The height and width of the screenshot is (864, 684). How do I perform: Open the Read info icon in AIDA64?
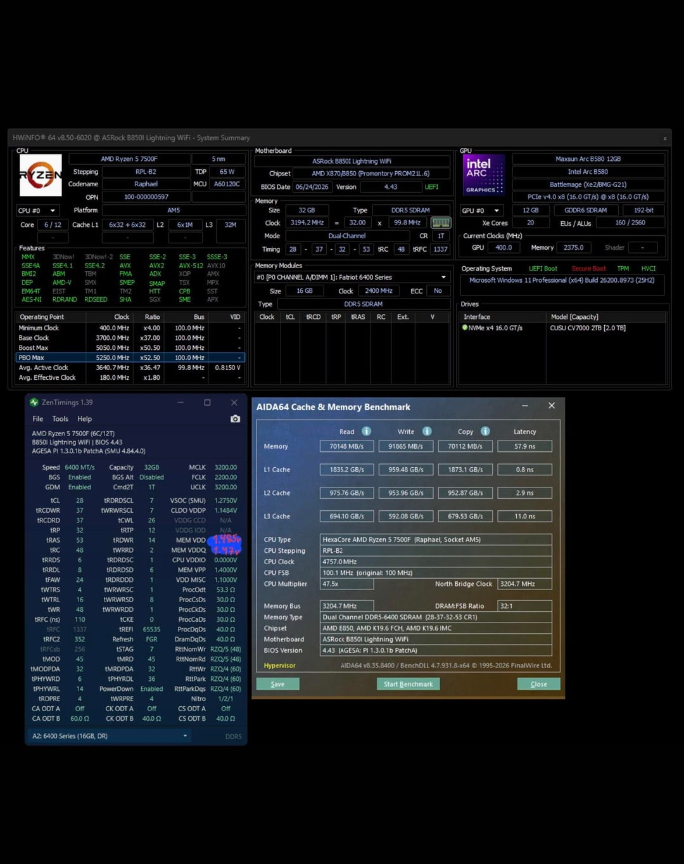click(x=366, y=431)
